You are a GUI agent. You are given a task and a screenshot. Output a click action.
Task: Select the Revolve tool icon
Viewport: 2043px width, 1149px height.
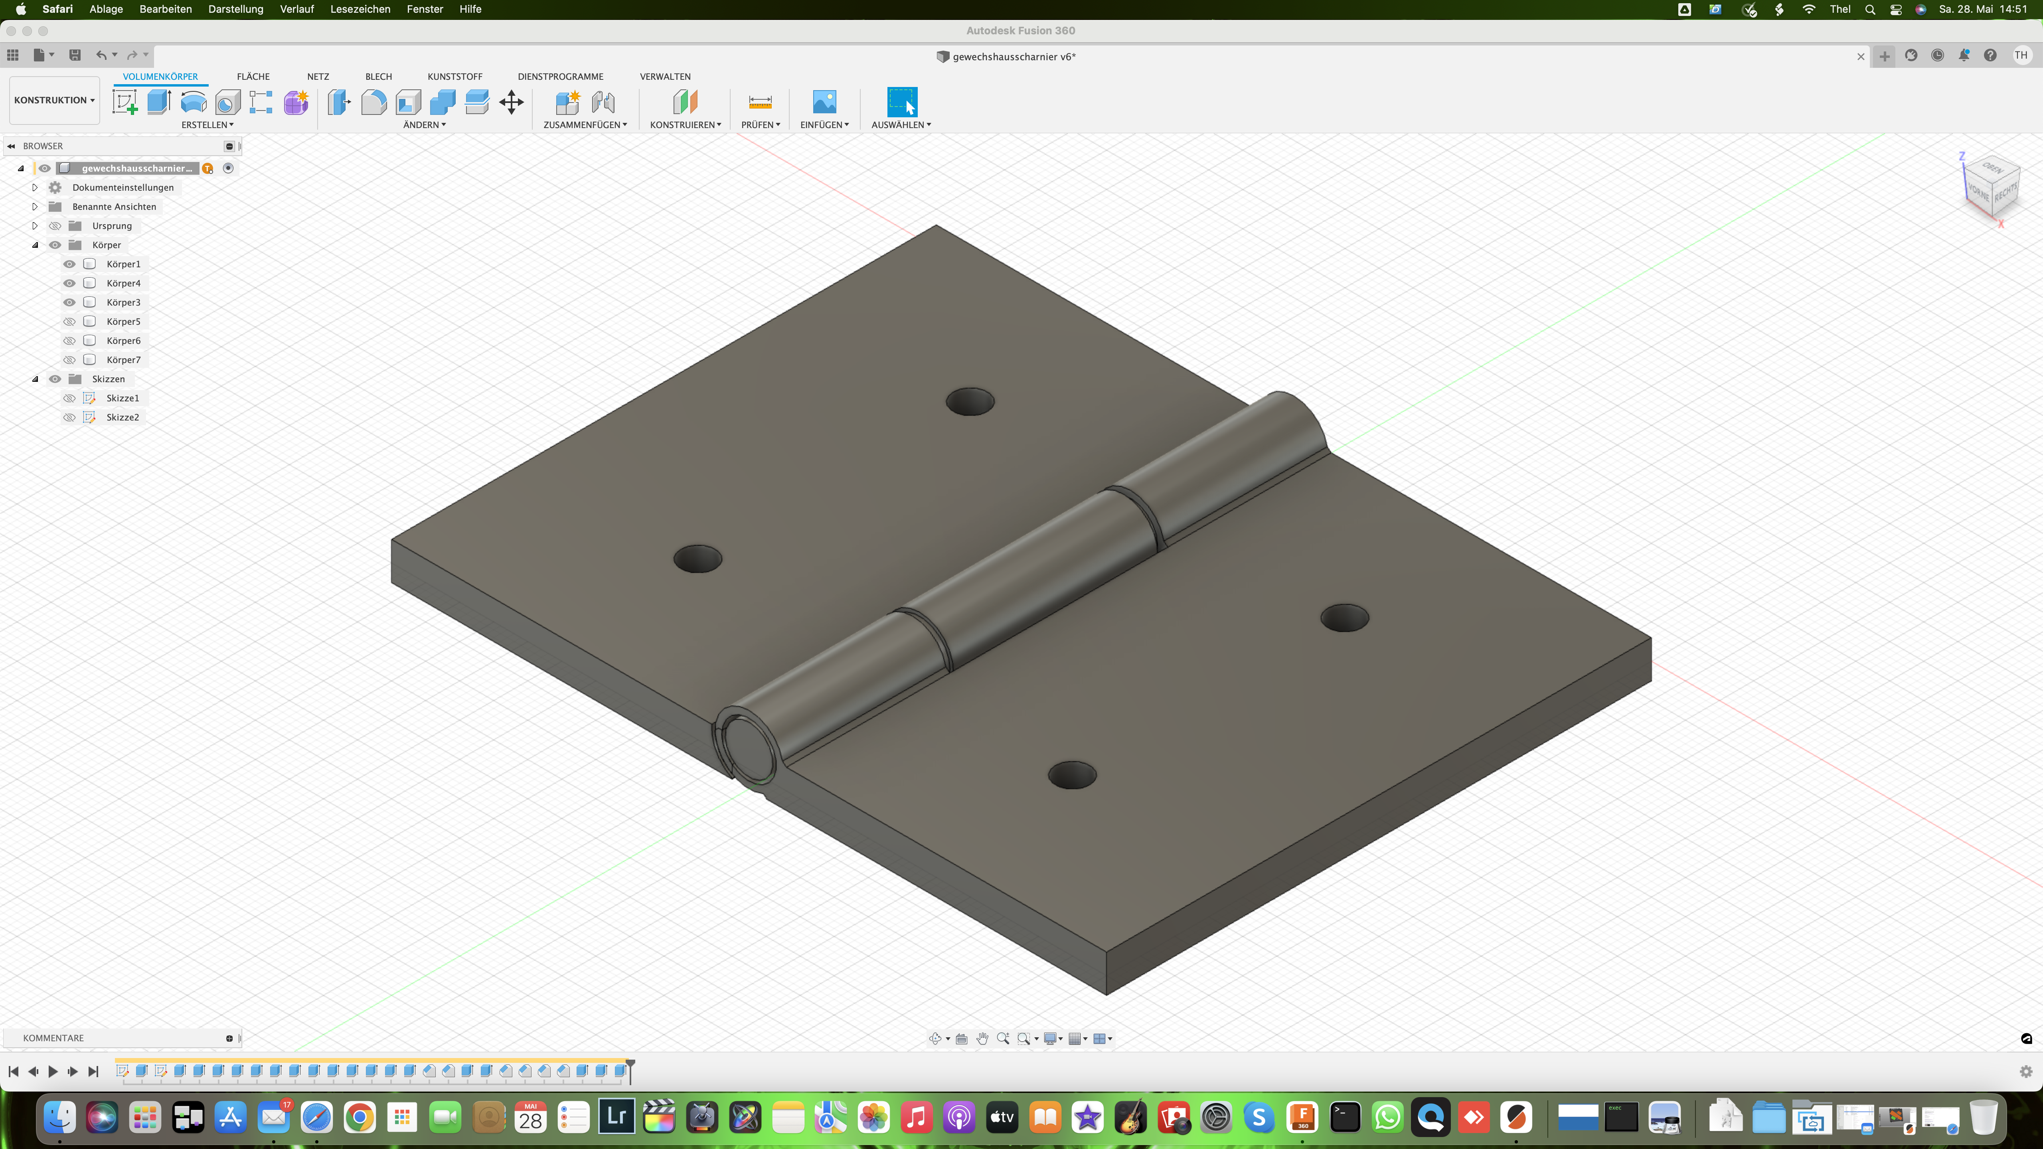[194, 101]
